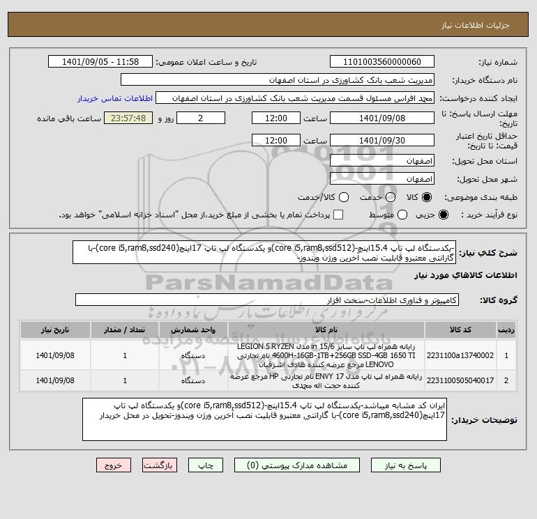Click the remaining days field showing 2
Screen dimensions: 537x519
[x=201, y=118]
